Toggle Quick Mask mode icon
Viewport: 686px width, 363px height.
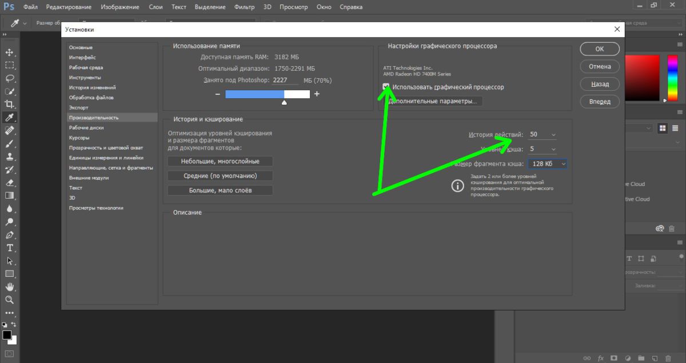point(10,354)
